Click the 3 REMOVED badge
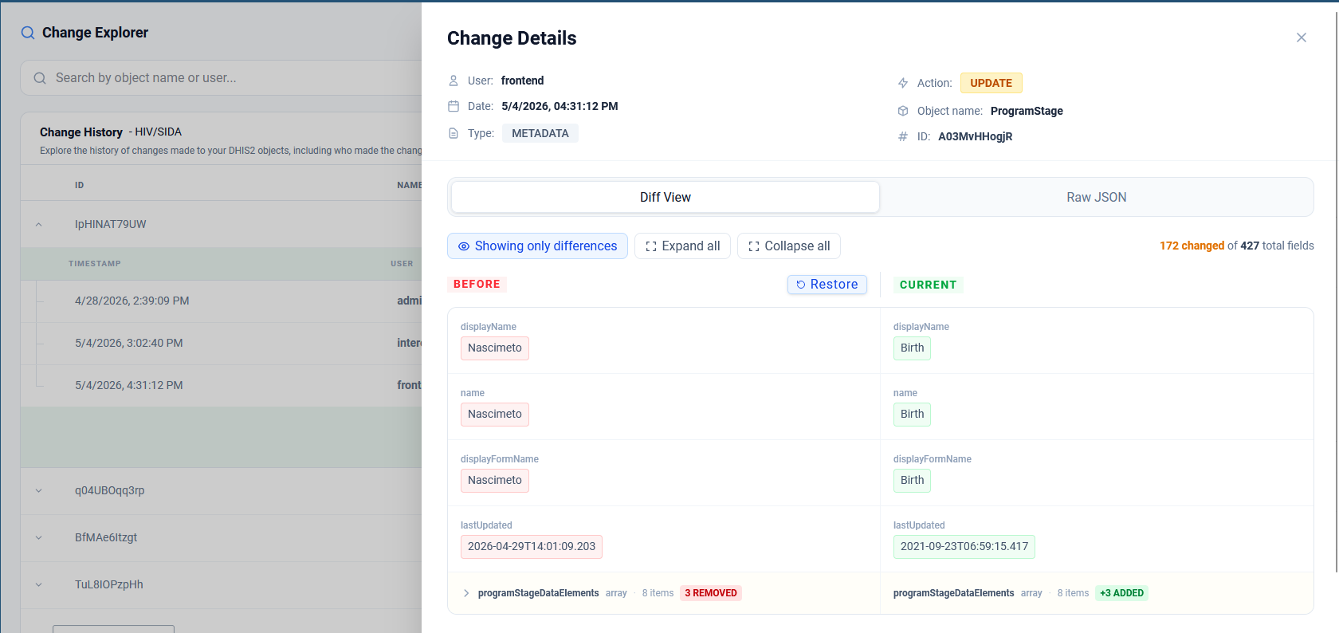This screenshot has height=633, width=1339. pyautogui.click(x=711, y=593)
